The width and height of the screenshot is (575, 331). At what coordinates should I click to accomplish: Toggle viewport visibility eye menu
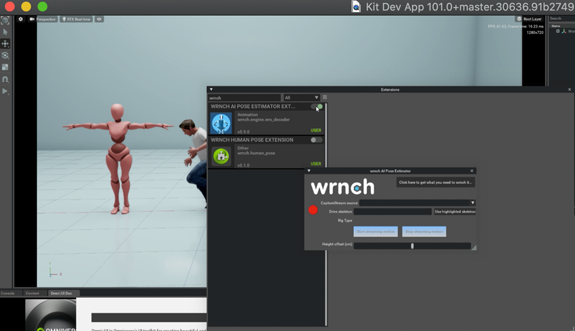(x=99, y=19)
